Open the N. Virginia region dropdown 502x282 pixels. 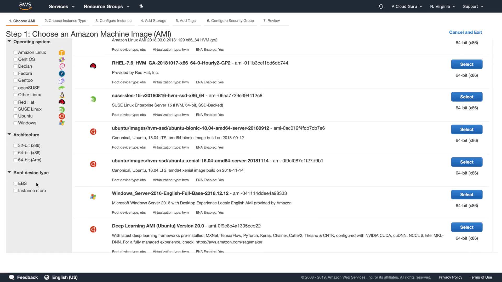coord(442,7)
